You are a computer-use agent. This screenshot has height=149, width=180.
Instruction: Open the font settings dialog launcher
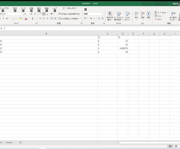(x=36, y=24)
